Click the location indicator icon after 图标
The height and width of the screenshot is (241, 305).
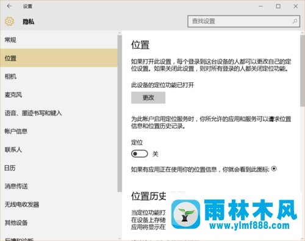point(274,168)
